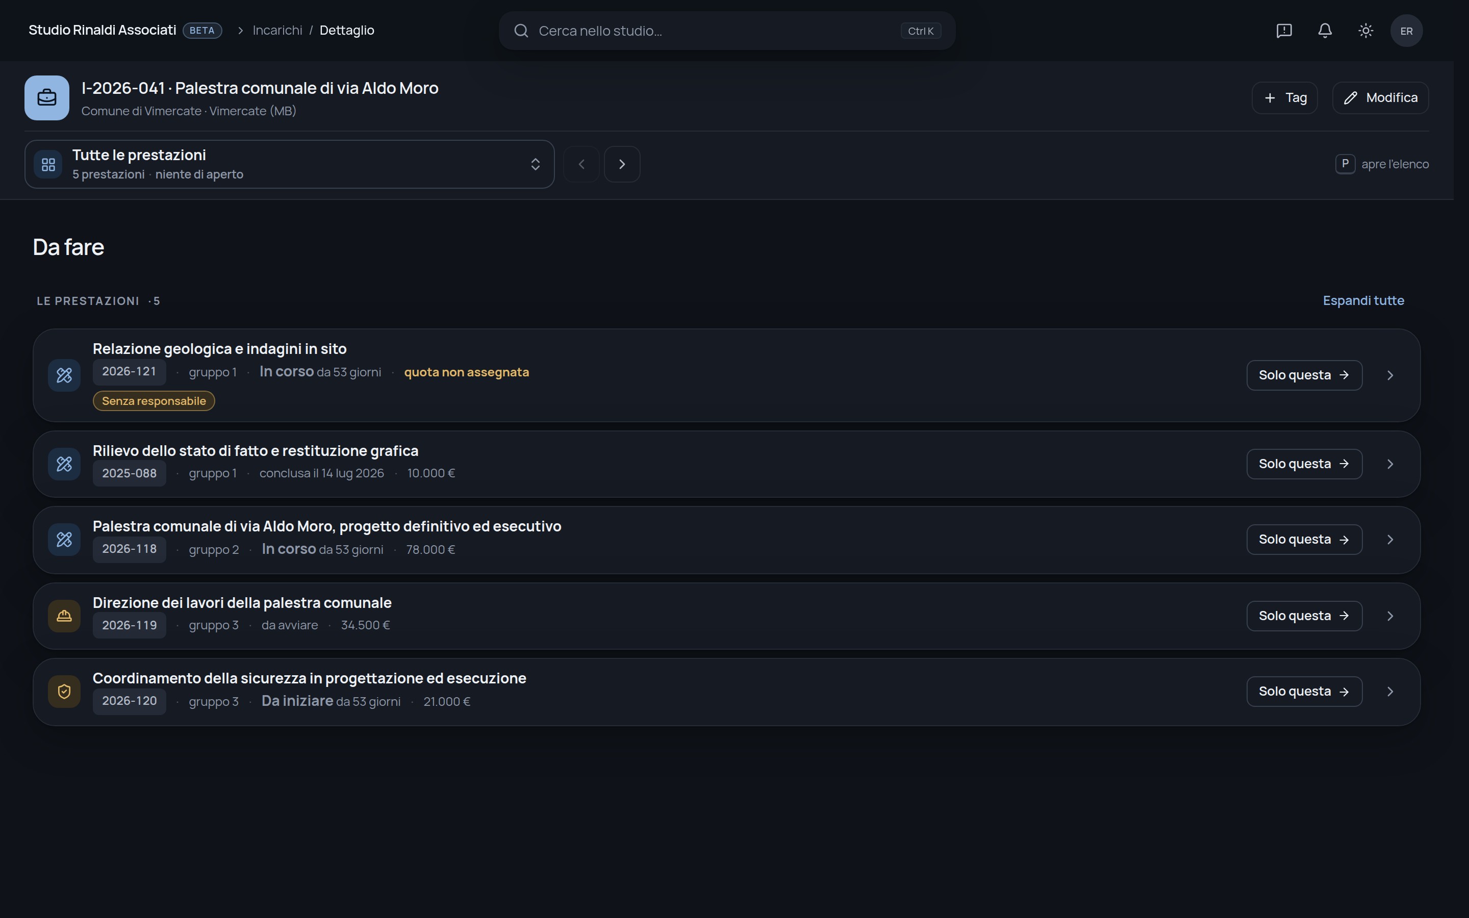Viewport: 1469px width, 918px height.
Task: Click Solo questa for Rilievo dello stato
Action: tap(1304, 464)
